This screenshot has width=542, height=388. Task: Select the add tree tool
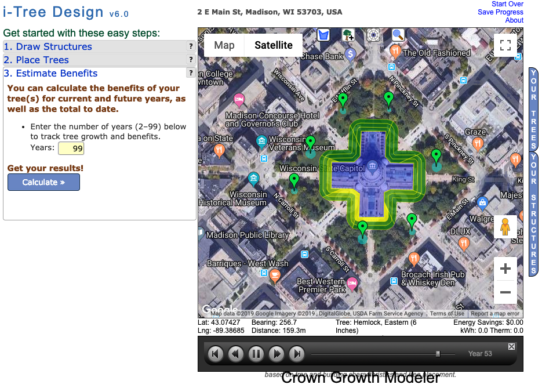pos(348,35)
